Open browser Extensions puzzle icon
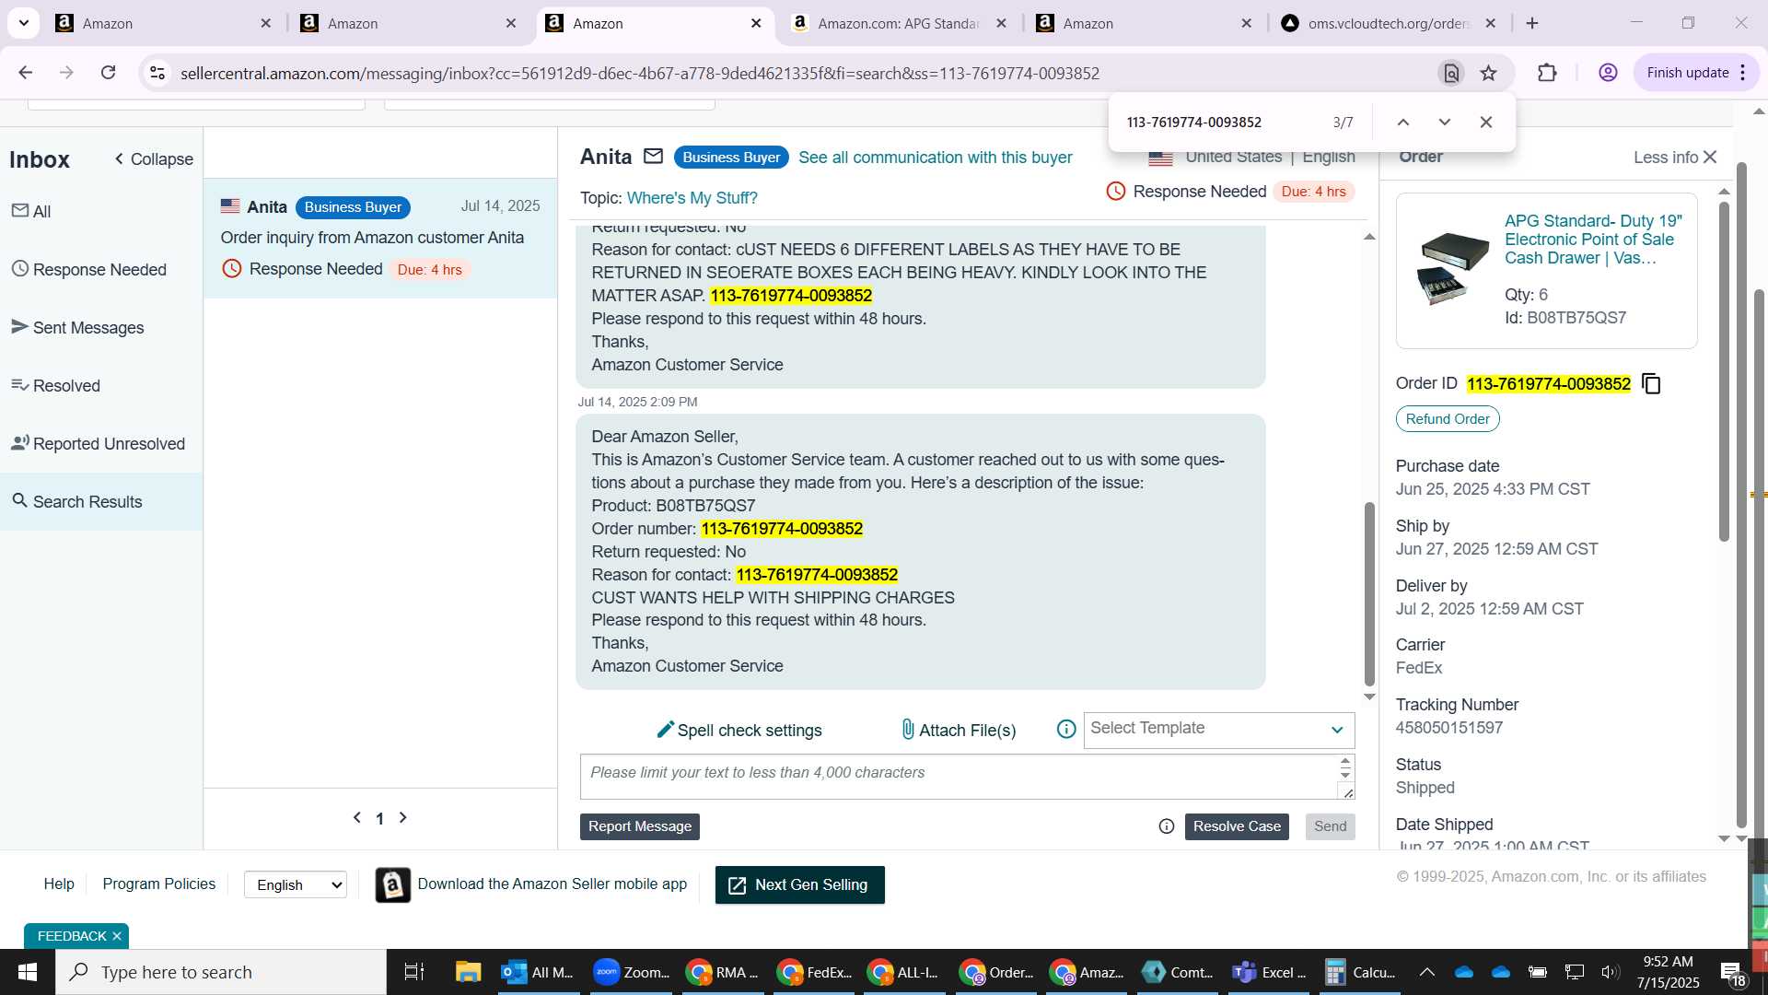Screen dimensions: 1768x995 [1547, 73]
